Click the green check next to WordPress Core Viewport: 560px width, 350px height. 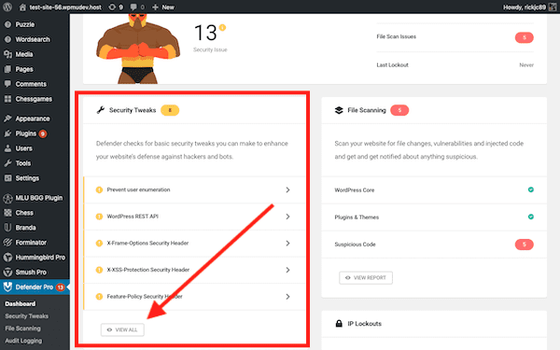[x=531, y=189]
